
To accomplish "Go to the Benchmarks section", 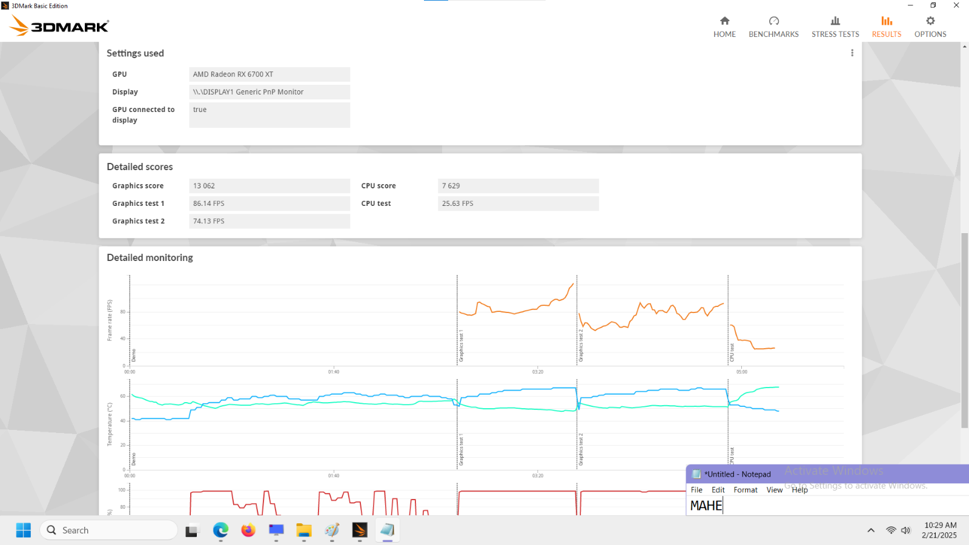I will tap(773, 27).
